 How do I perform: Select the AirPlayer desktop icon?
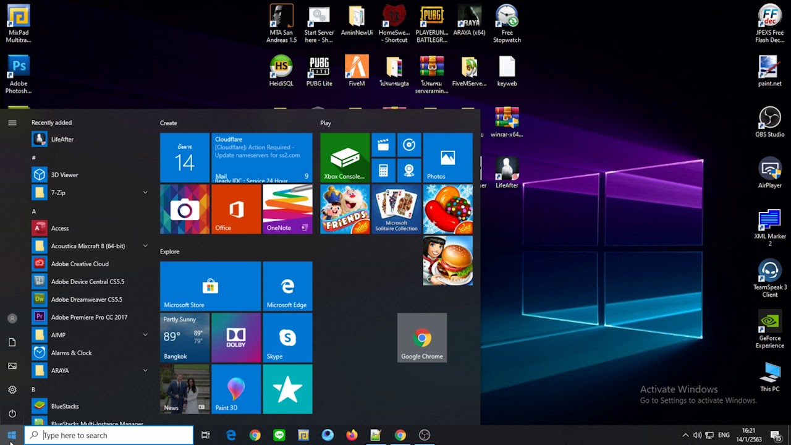click(770, 174)
